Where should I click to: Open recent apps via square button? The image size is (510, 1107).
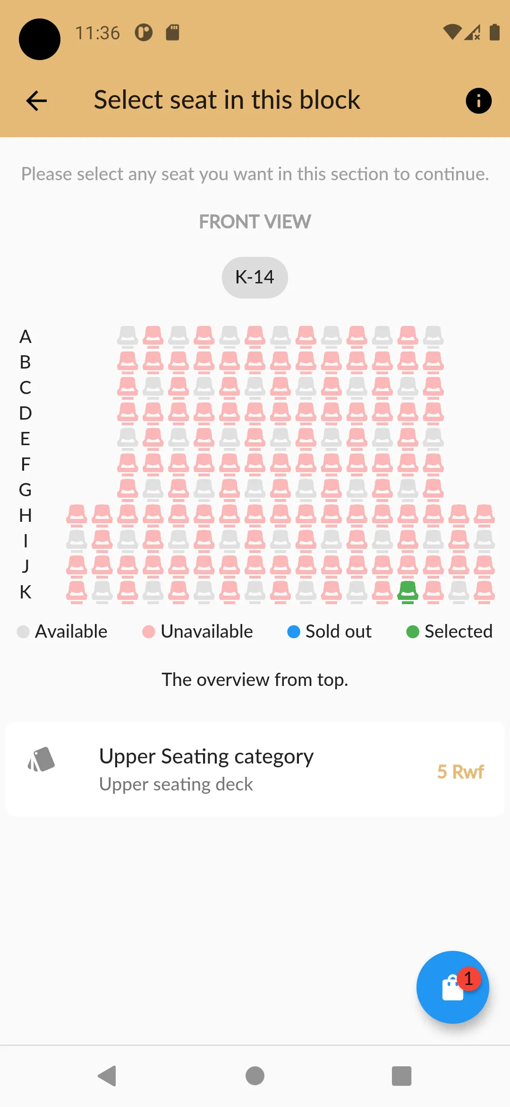pos(402,1076)
